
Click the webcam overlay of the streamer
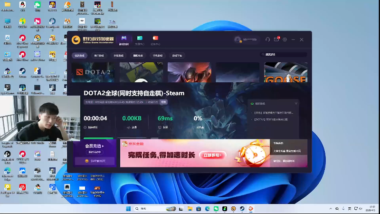coord(40,118)
